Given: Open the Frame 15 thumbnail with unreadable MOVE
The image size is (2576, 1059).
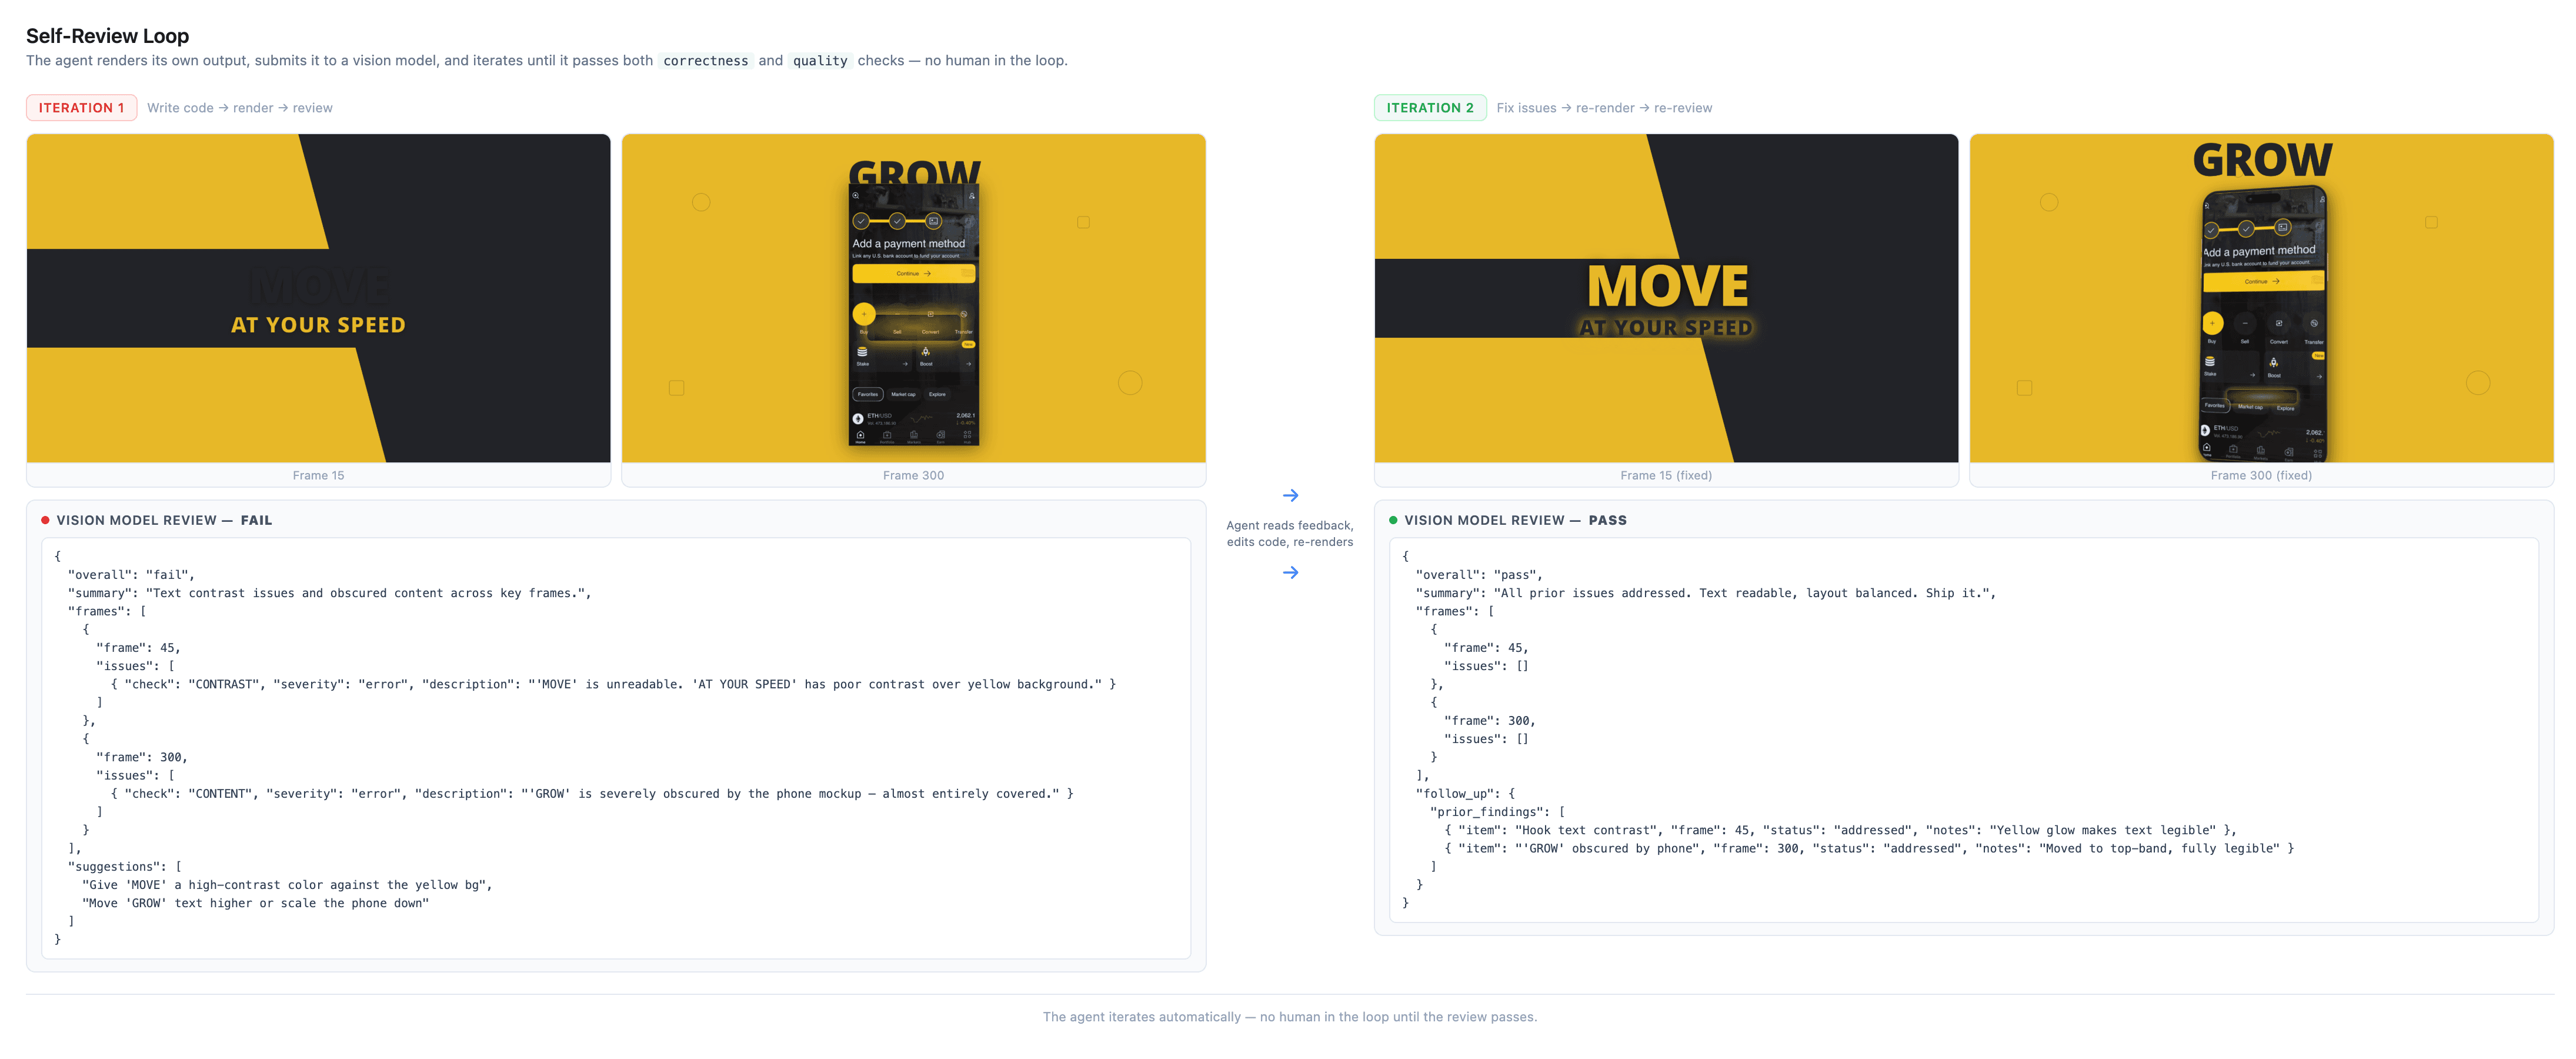Looking at the screenshot, I should pos(318,298).
